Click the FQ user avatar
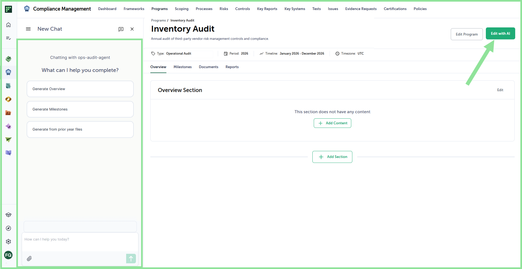The image size is (522, 269). [x=8, y=255]
